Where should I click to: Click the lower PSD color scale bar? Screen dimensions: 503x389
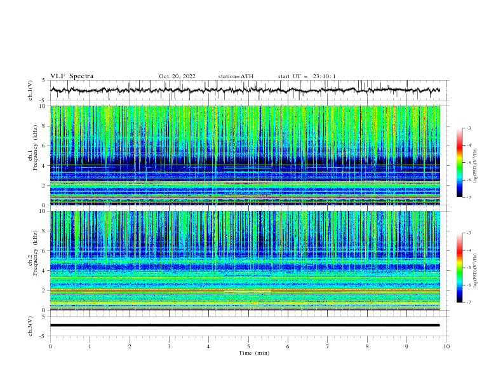click(x=460, y=268)
